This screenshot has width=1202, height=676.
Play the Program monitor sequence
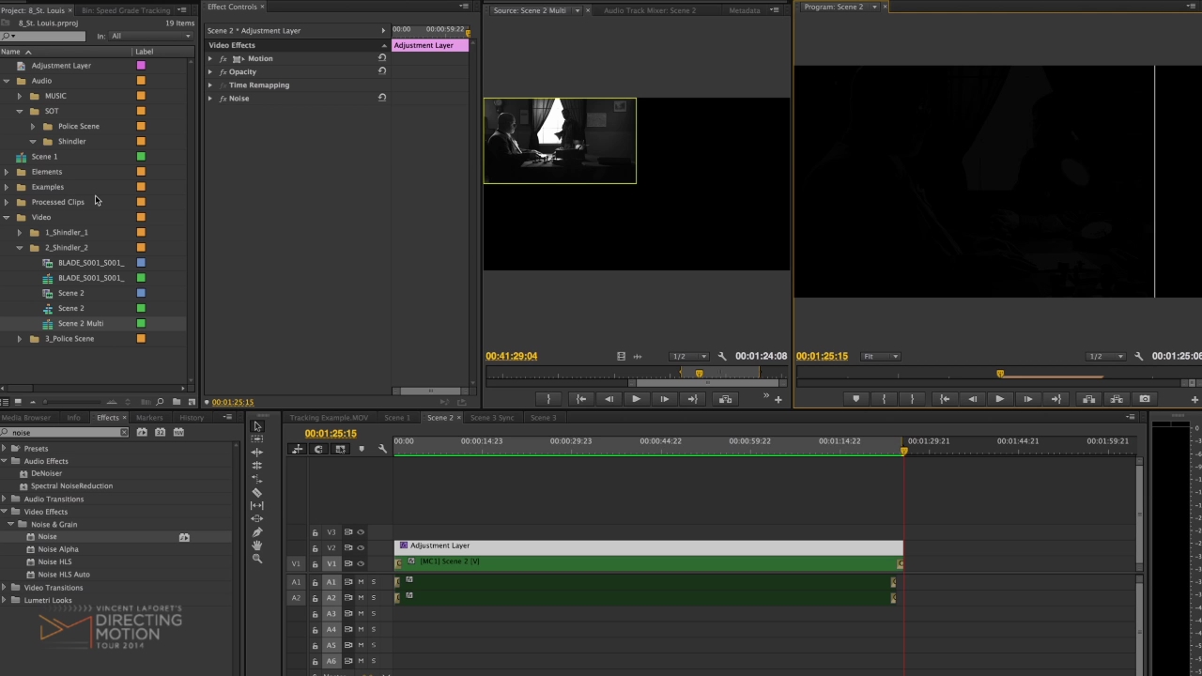pos(999,399)
